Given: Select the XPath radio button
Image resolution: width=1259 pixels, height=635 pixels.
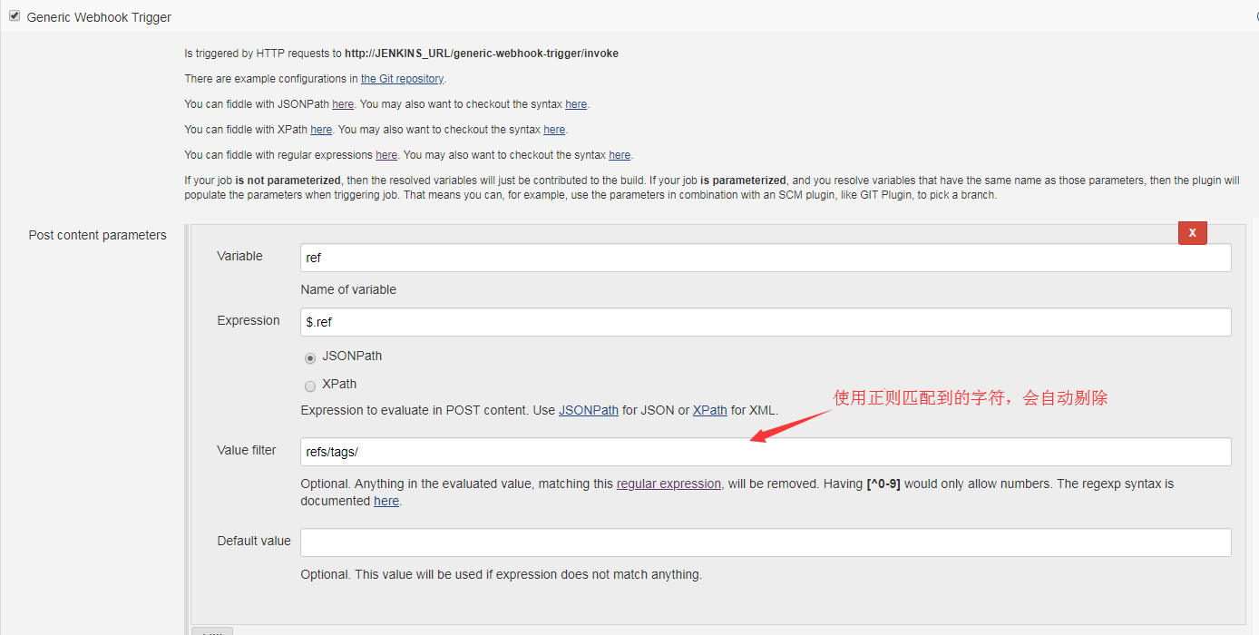Looking at the screenshot, I should (x=310, y=386).
